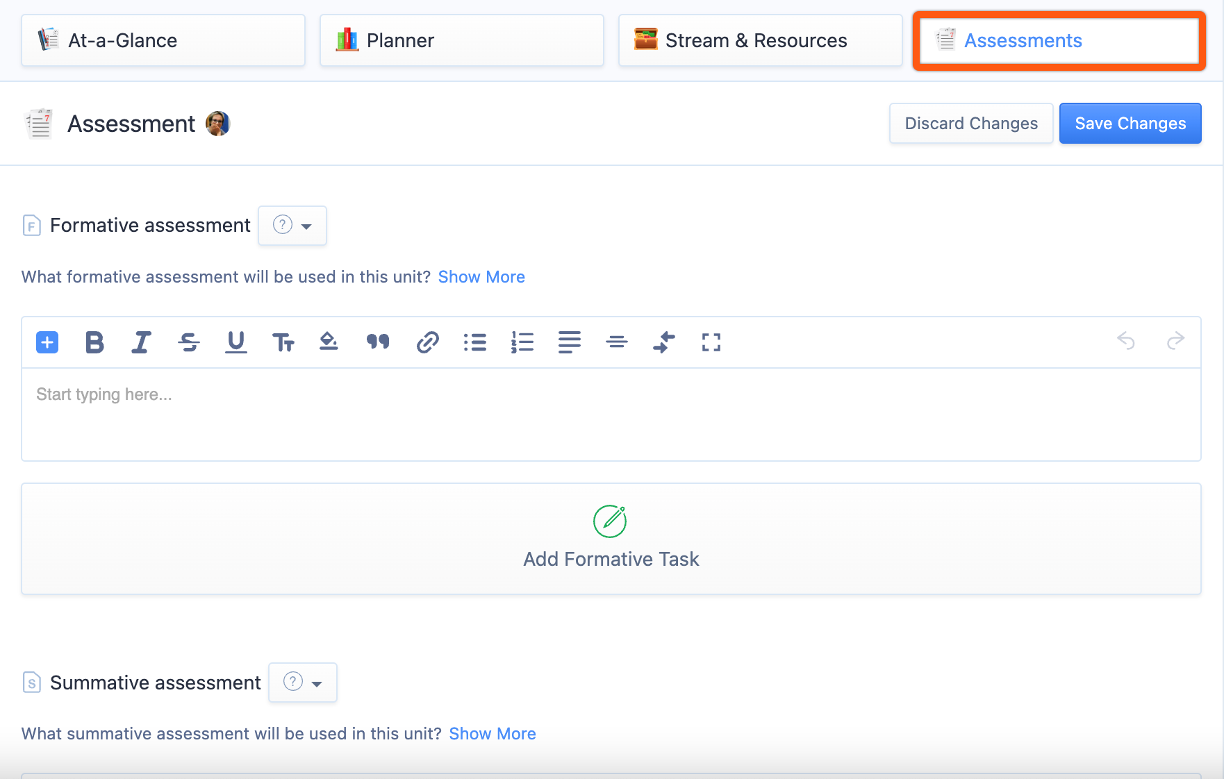Open the Stream & Resources tab

760,41
